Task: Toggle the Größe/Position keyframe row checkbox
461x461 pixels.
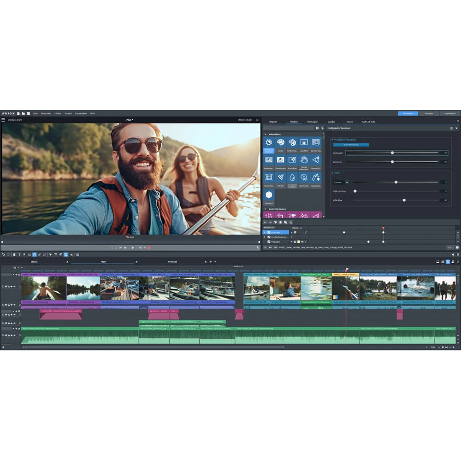Action: click(x=269, y=237)
